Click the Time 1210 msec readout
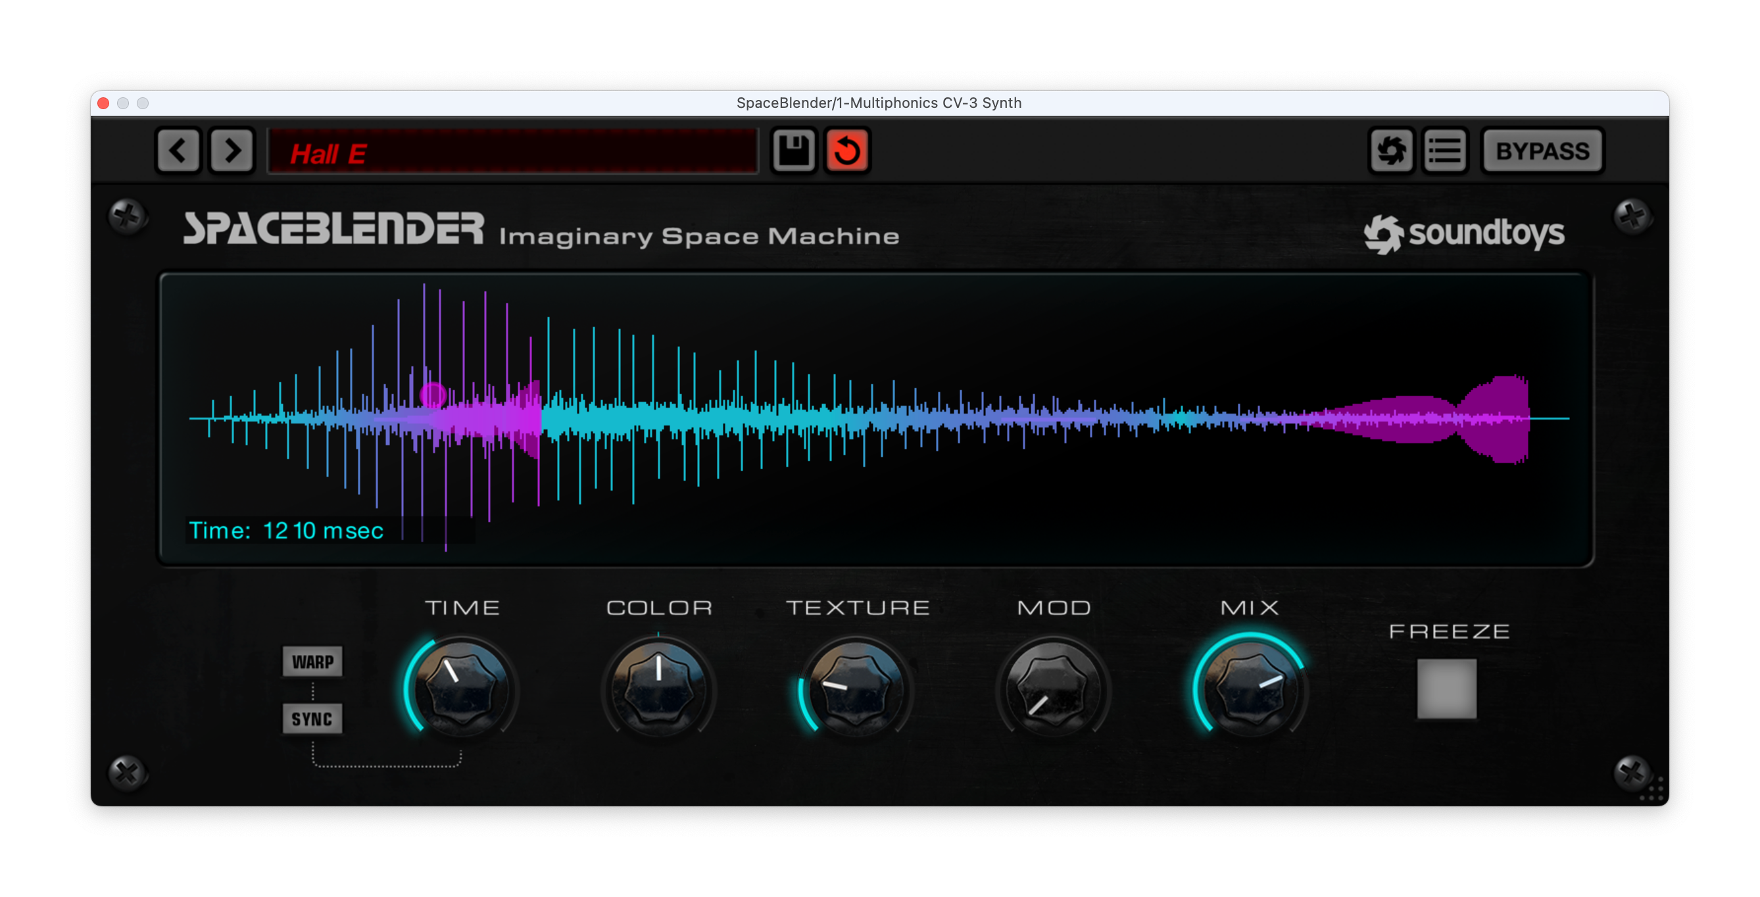Screen dimensions: 1760x897 pyautogui.click(x=285, y=531)
